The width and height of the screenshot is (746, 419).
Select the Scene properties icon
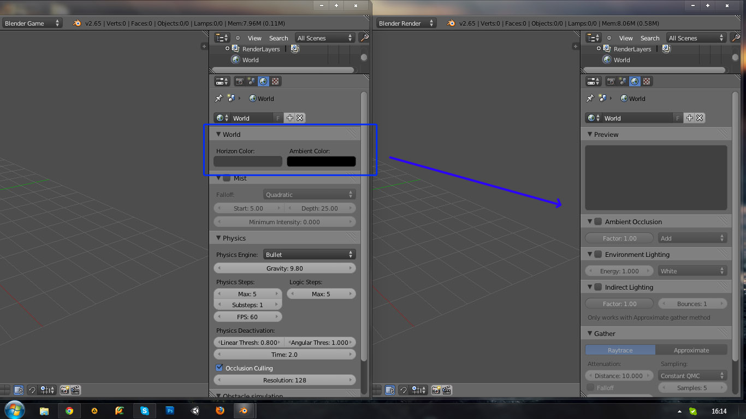click(x=251, y=81)
